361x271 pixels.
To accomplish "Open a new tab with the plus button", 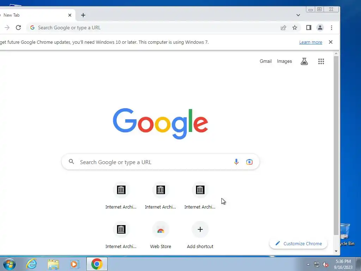I will (x=83, y=15).
